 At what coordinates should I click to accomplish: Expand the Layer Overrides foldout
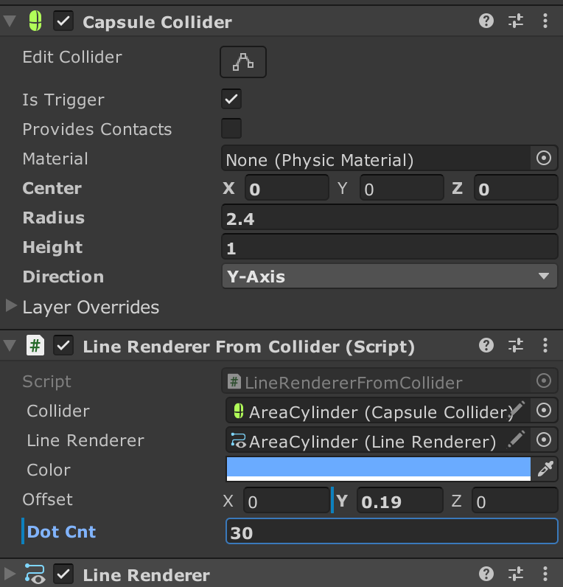coord(11,306)
